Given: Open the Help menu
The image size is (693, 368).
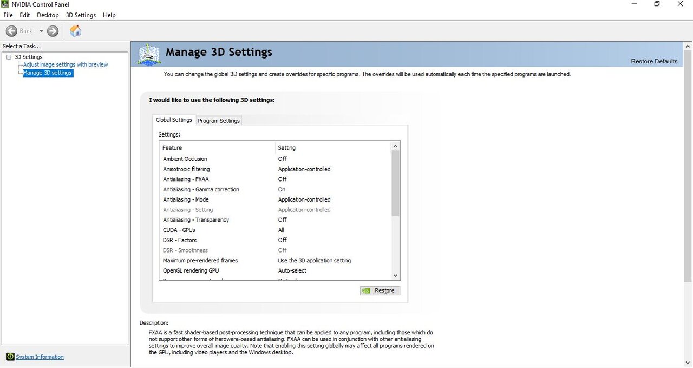Looking at the screenshot, I should (x=109, y=15).
